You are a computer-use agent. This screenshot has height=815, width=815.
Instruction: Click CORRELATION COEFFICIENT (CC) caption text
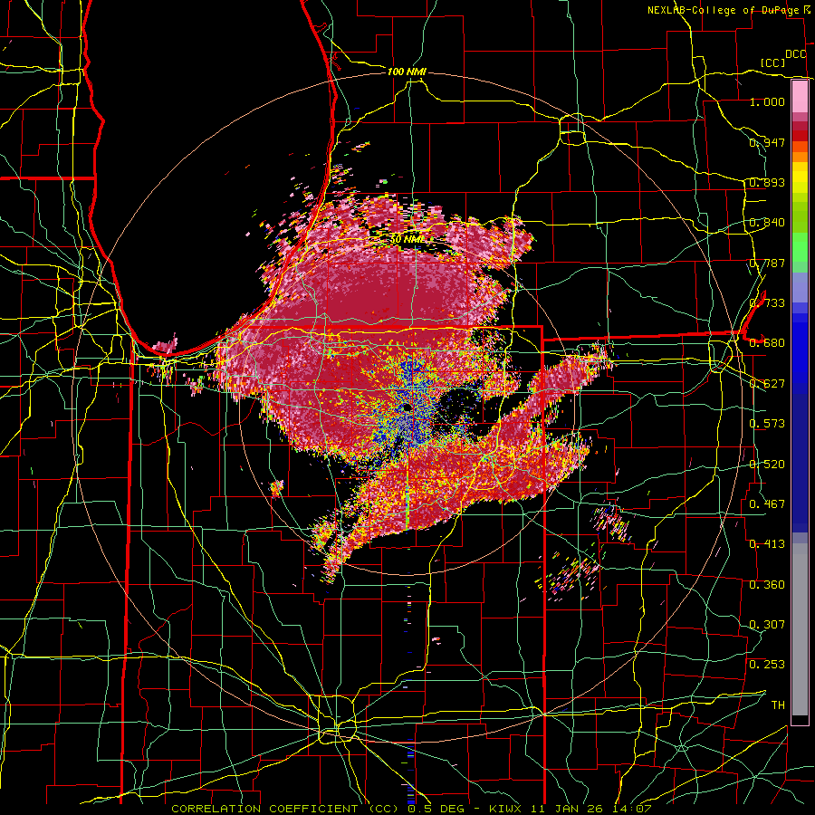(x=285, y=809)
